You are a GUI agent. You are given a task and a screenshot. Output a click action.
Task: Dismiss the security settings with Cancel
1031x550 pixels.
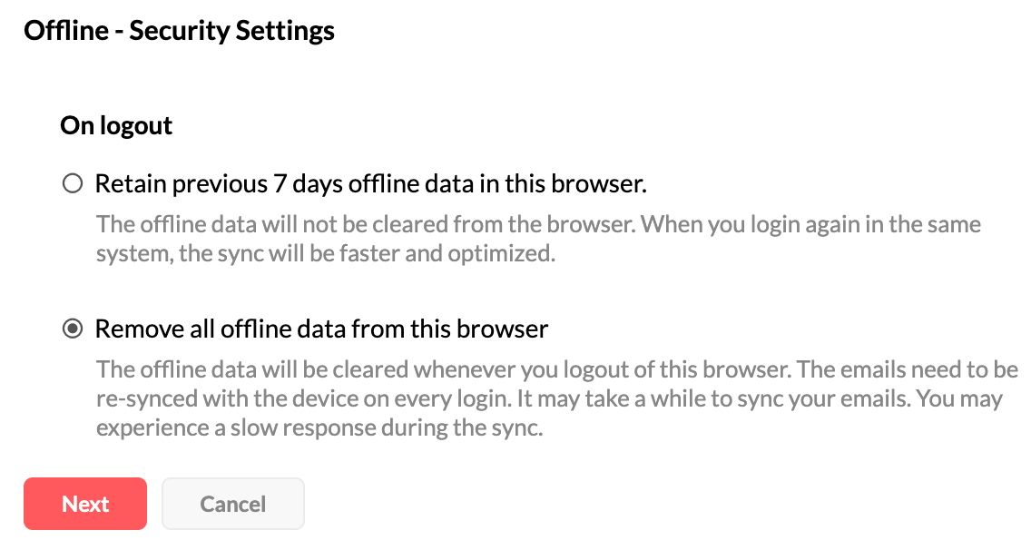(x=233, y=504)
